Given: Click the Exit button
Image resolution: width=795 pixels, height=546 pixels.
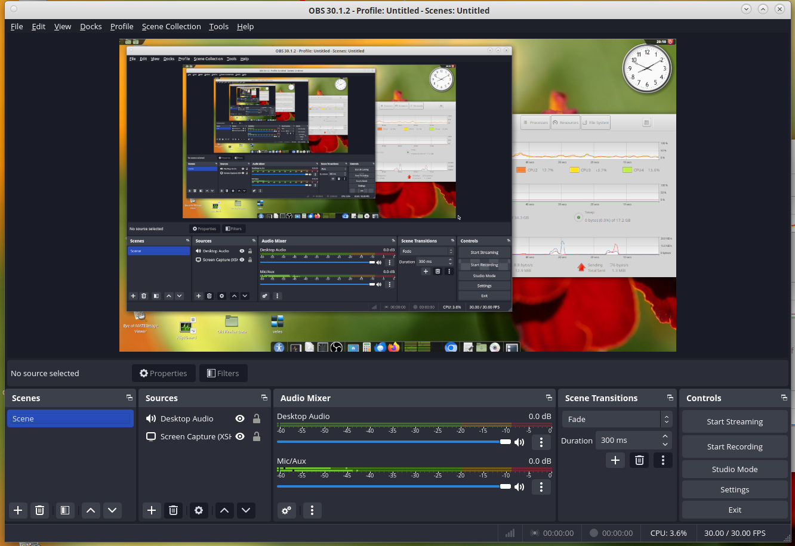Looking at the screenshot, I should tap(735, 510).
